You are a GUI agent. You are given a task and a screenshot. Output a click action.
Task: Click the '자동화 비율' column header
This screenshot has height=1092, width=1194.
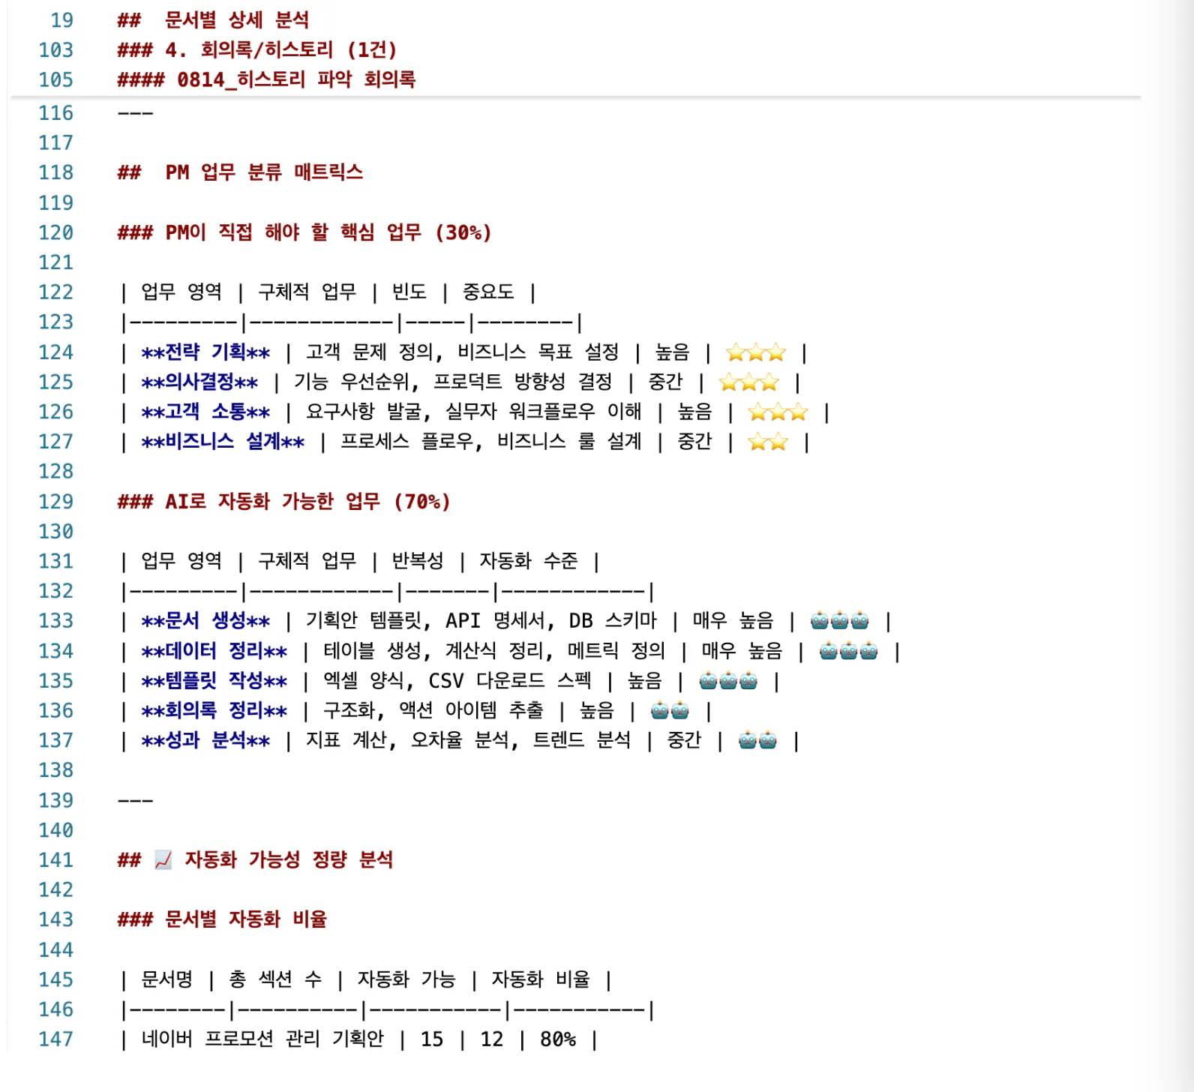click(541, 979)
